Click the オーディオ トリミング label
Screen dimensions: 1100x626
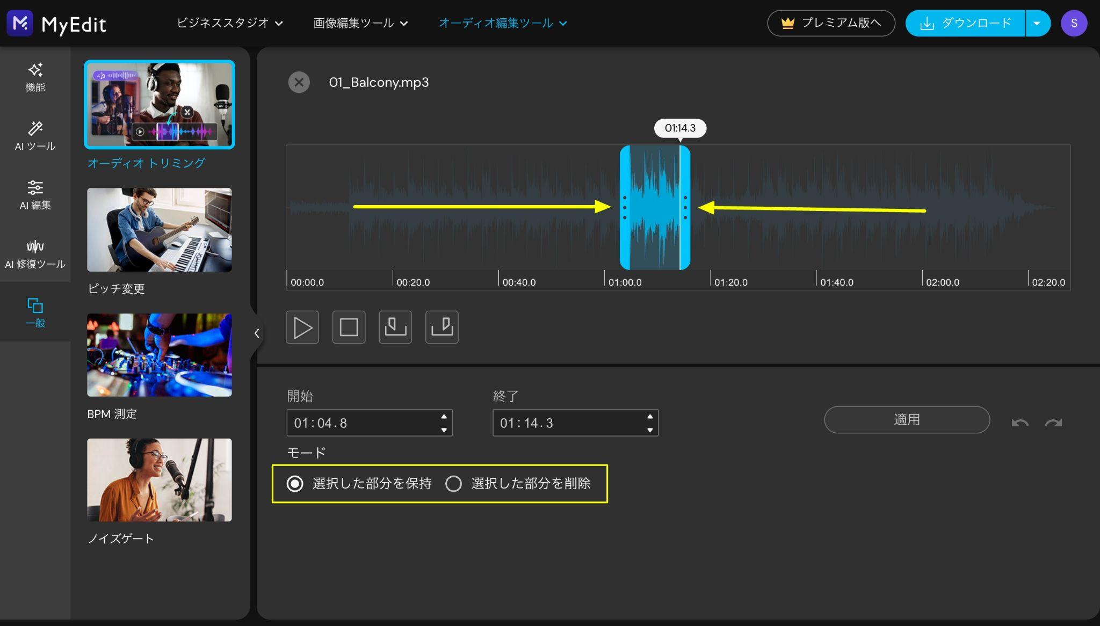coord(146,163)
